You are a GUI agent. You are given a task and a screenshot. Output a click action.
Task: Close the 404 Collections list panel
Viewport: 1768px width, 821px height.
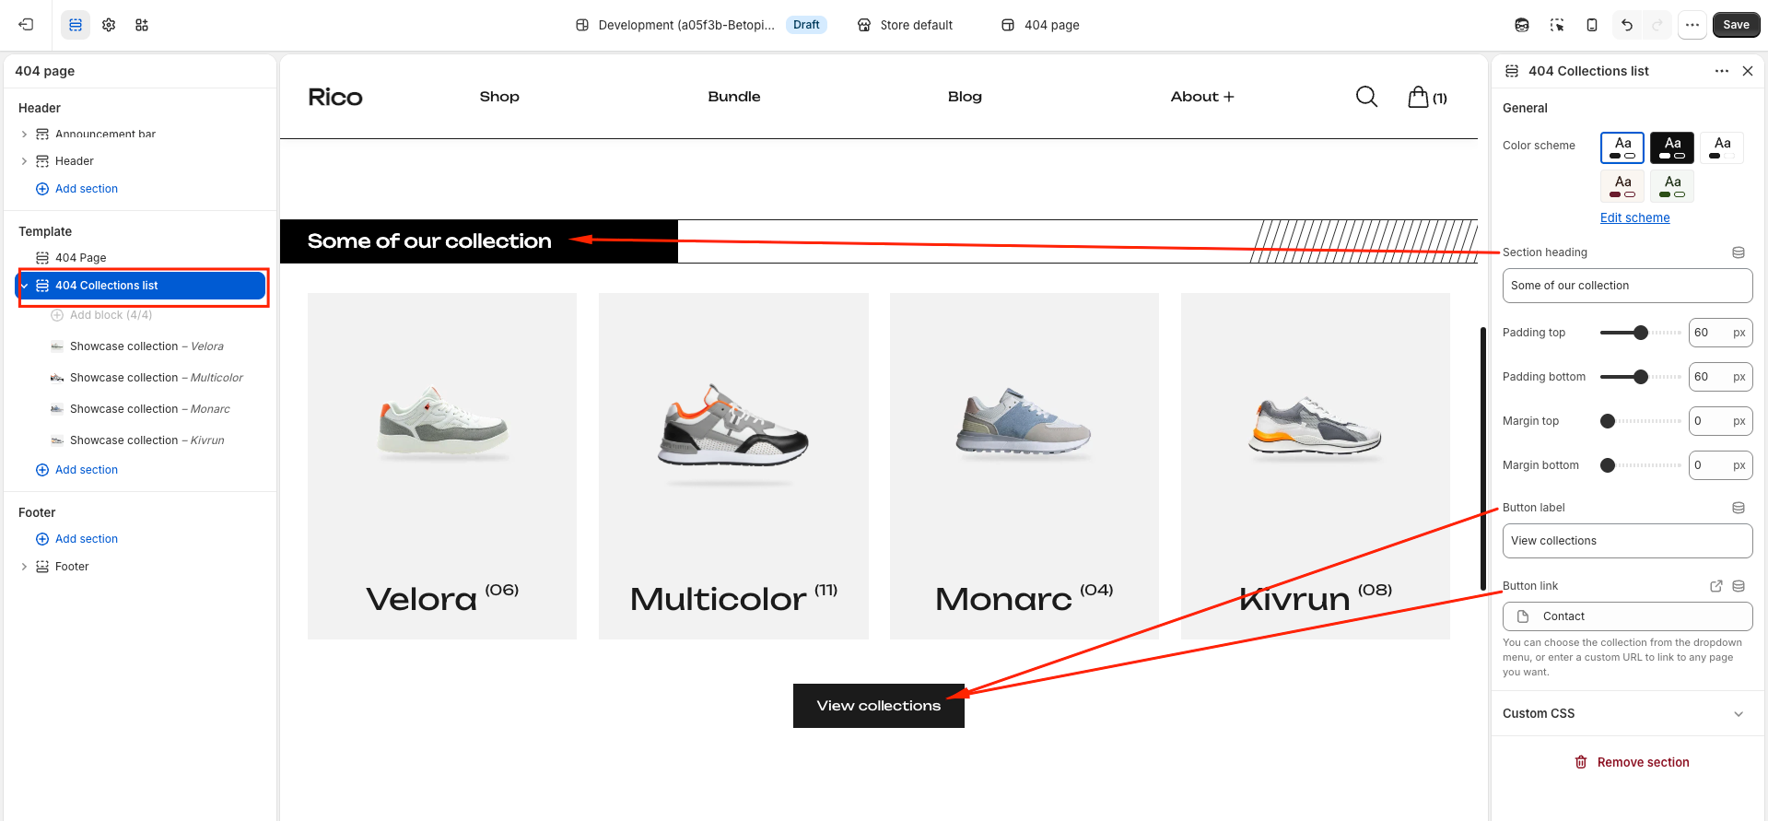click(x=1748, y=71)
